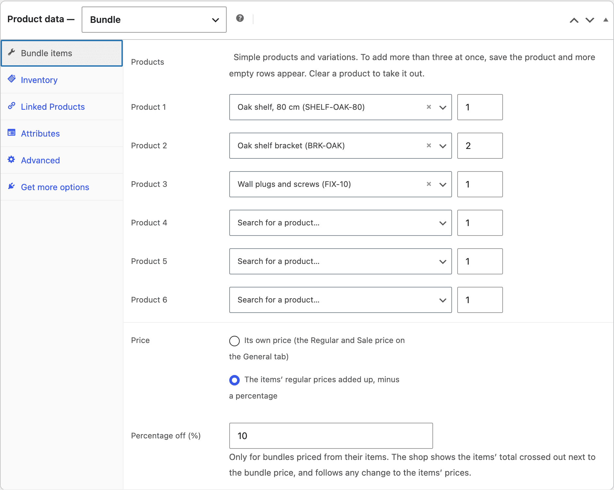Click the Product 4 quantity field
614x490 pixels.
pos(480,223)
